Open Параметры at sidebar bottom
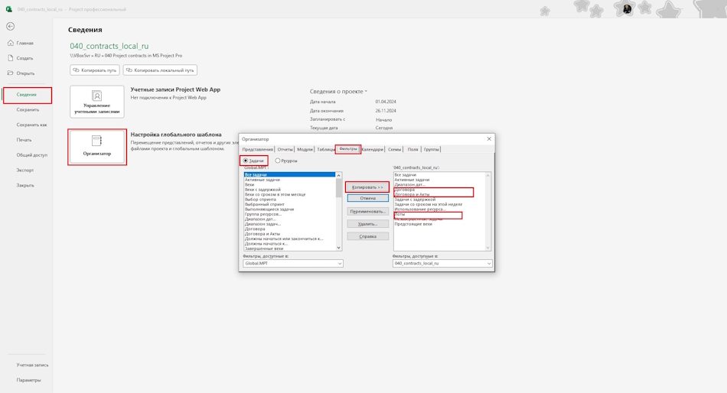The height and width of the screenshot is (393, 727). click(28, 380)
